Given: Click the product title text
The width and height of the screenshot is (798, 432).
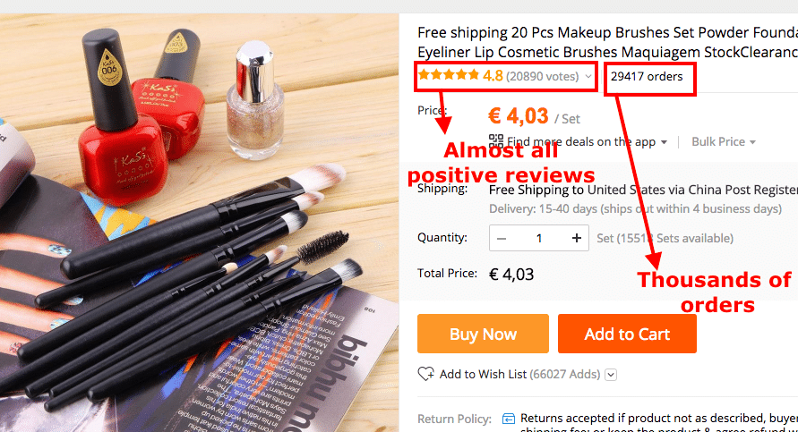Looking at the screenshot, I should 607,42.
